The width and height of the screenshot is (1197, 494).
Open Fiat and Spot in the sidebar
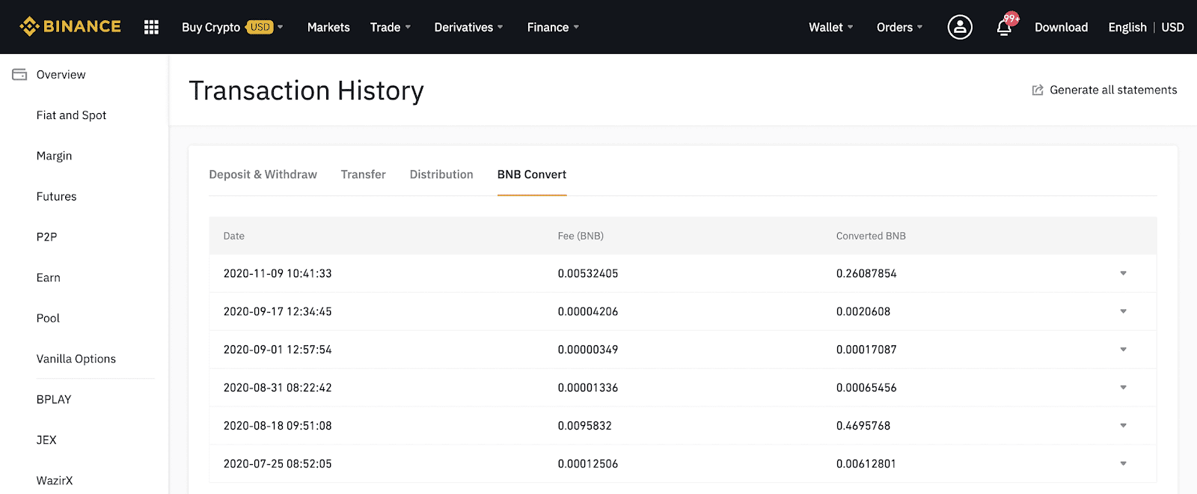point(71,115)
